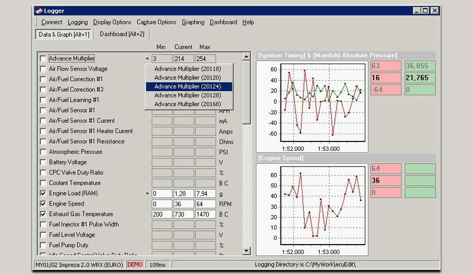
Task: Check the Air/Fuel Correction #1 box
Action: click(43, 79)
